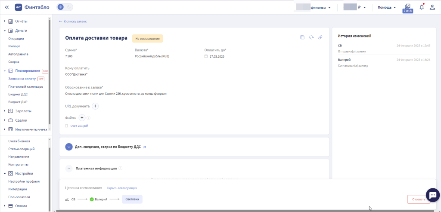Toggle light/dark theme switch
Image resolution: width=441 pixels, height=212 pixels.
[65, 7]
